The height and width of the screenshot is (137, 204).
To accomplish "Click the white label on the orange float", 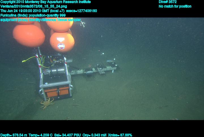I will (61, 46).
